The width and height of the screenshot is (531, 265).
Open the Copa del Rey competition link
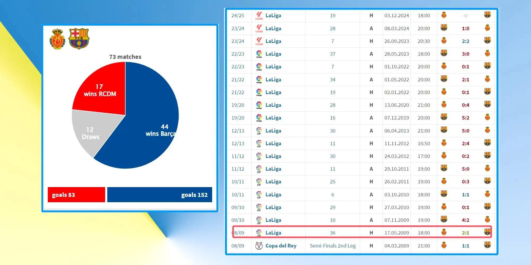coord(281,246)
